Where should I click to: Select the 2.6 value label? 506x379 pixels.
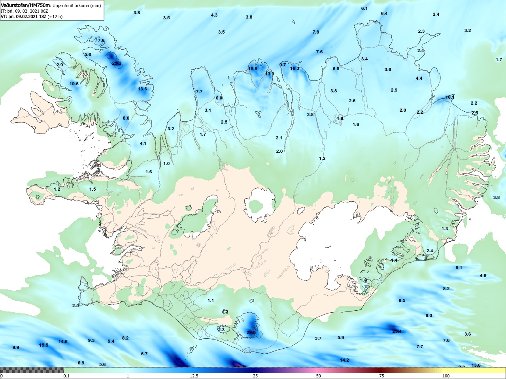pyautogui.click(x=352, y=101)
